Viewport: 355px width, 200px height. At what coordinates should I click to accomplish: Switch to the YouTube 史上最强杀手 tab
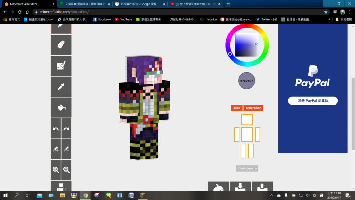[x=195, y=4]
